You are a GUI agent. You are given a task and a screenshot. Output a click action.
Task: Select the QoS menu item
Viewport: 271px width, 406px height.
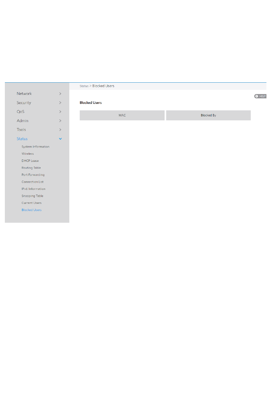21,112
